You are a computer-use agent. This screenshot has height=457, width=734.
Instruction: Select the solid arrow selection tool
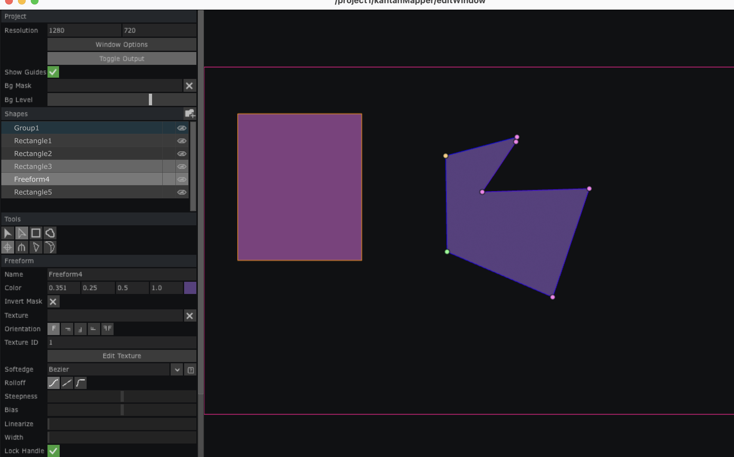pos(8,233)
